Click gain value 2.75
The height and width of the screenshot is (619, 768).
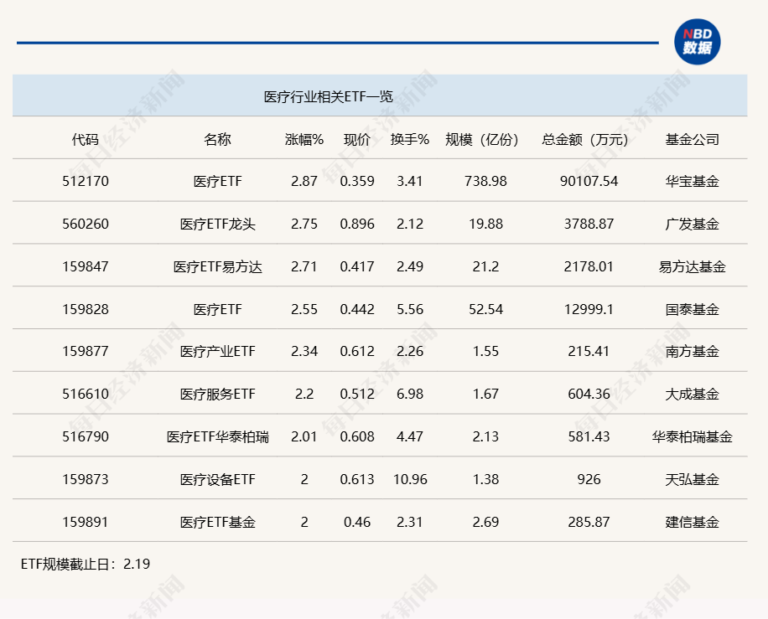coord(304,224)
